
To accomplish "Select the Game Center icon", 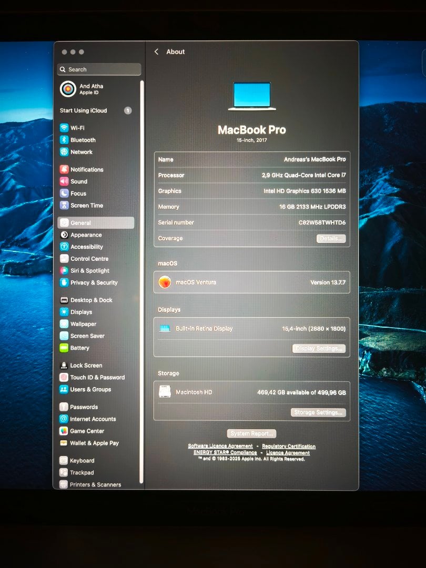I will coord(64,431).
